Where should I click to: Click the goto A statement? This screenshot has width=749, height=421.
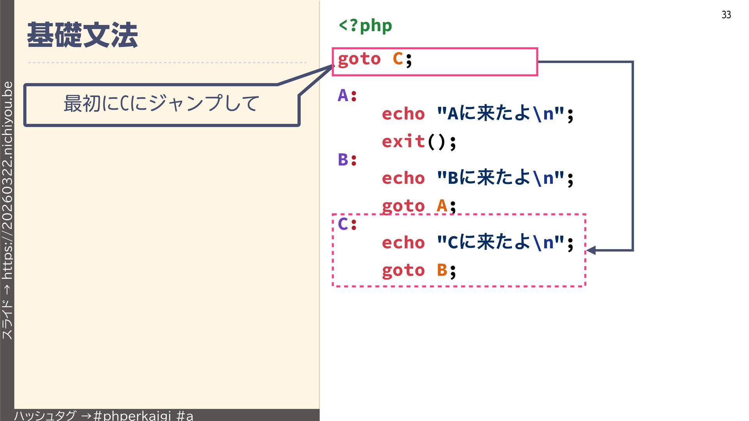(419, 205)
